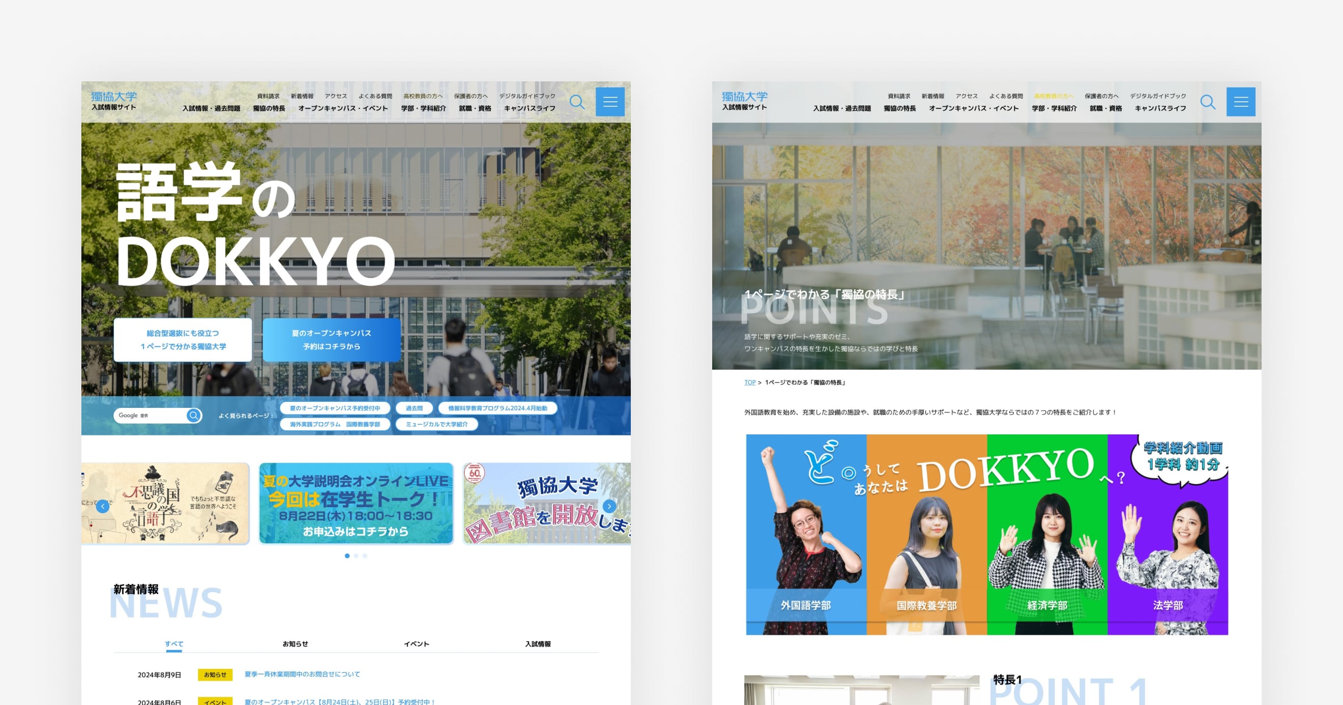Click the search magnifier icon in left header
This screenshot has width=1343, height=705.
(576, 102)
